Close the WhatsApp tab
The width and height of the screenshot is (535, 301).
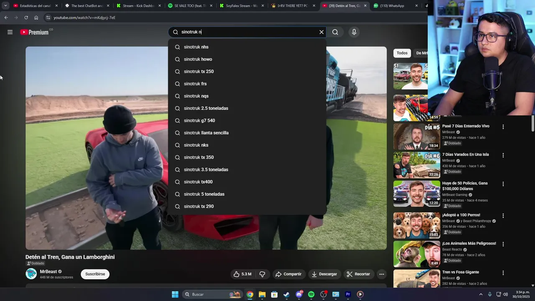(417, 6)
